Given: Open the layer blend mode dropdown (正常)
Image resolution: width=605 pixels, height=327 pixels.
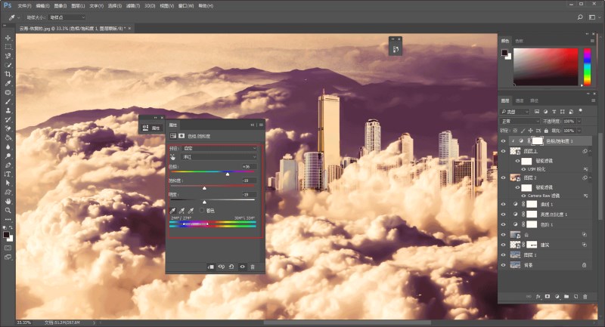Looking at the screenshot, I should point(518,121).
